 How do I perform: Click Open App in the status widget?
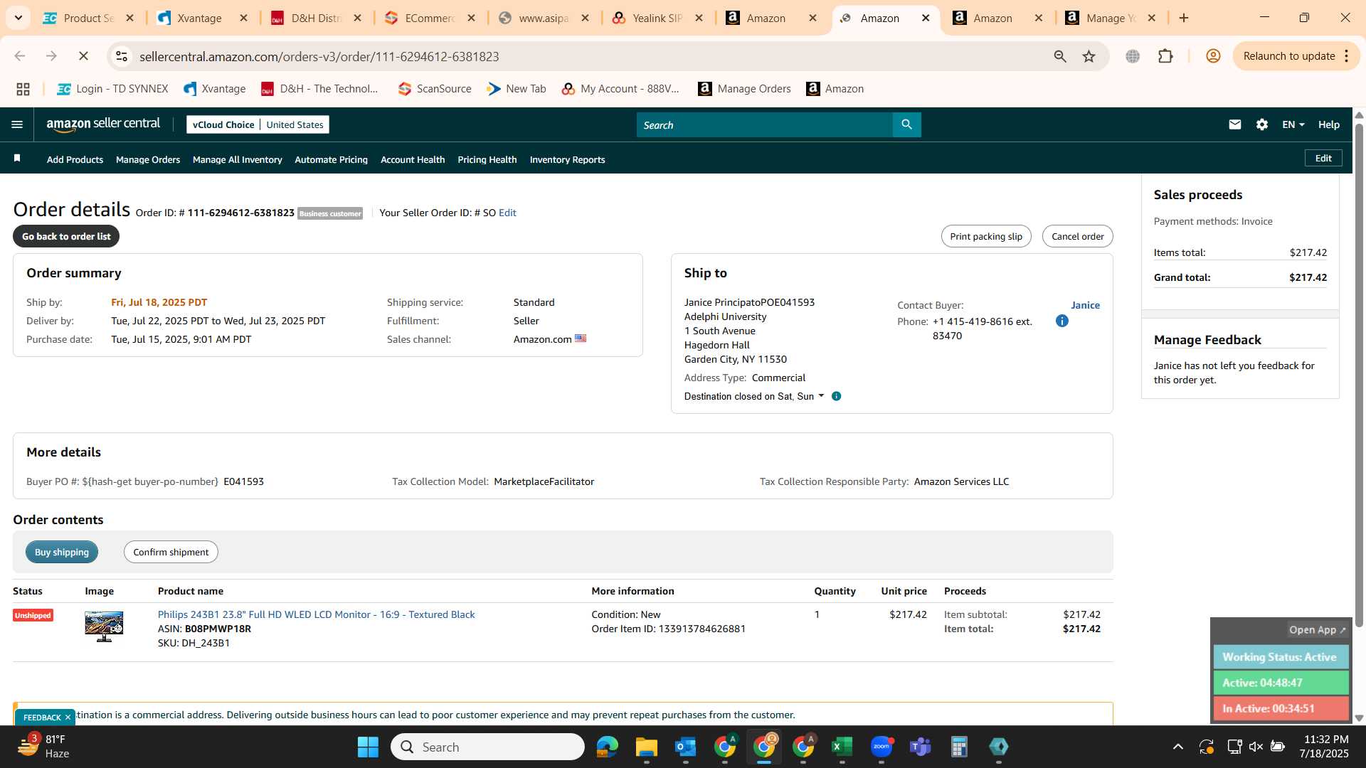(x=1317, y=630)
